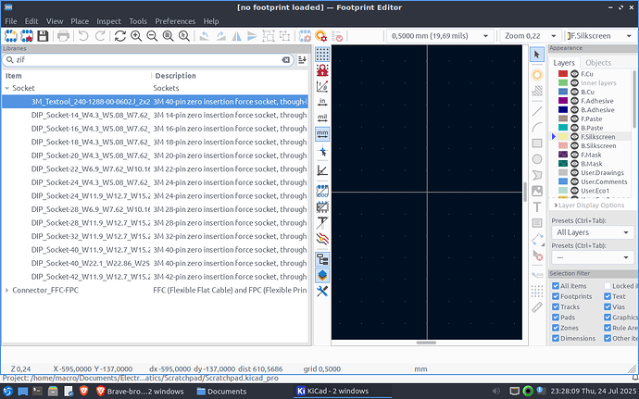Select the arrow selection tool
The height and width of the screenshot is (399, 639).
pos(537,55)
